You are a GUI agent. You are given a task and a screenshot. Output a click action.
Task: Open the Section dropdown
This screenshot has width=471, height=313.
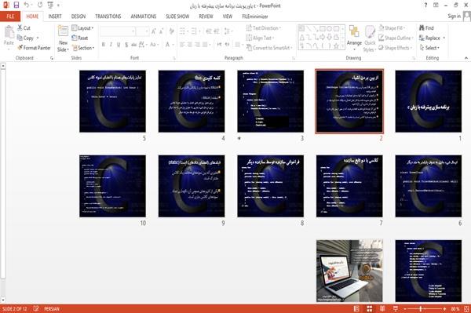point(83,48)
